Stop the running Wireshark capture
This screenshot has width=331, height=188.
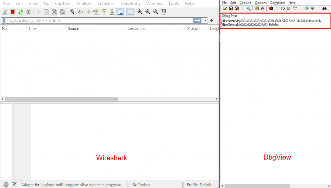(13, 12)
